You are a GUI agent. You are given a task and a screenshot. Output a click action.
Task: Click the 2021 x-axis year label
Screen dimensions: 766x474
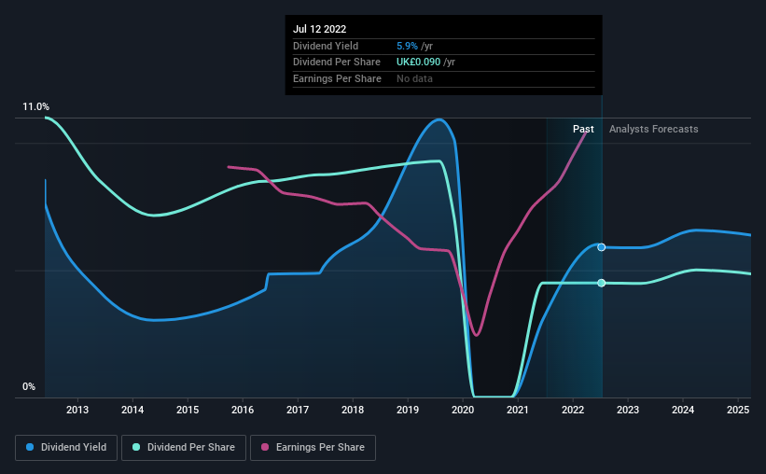(x=518, y=410)
